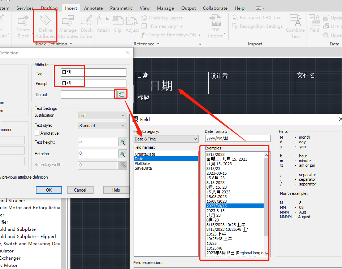This screenshot has width=342, height=269.
Task: Switch to the Parametric ribbon tab
Action: [121, 8]
